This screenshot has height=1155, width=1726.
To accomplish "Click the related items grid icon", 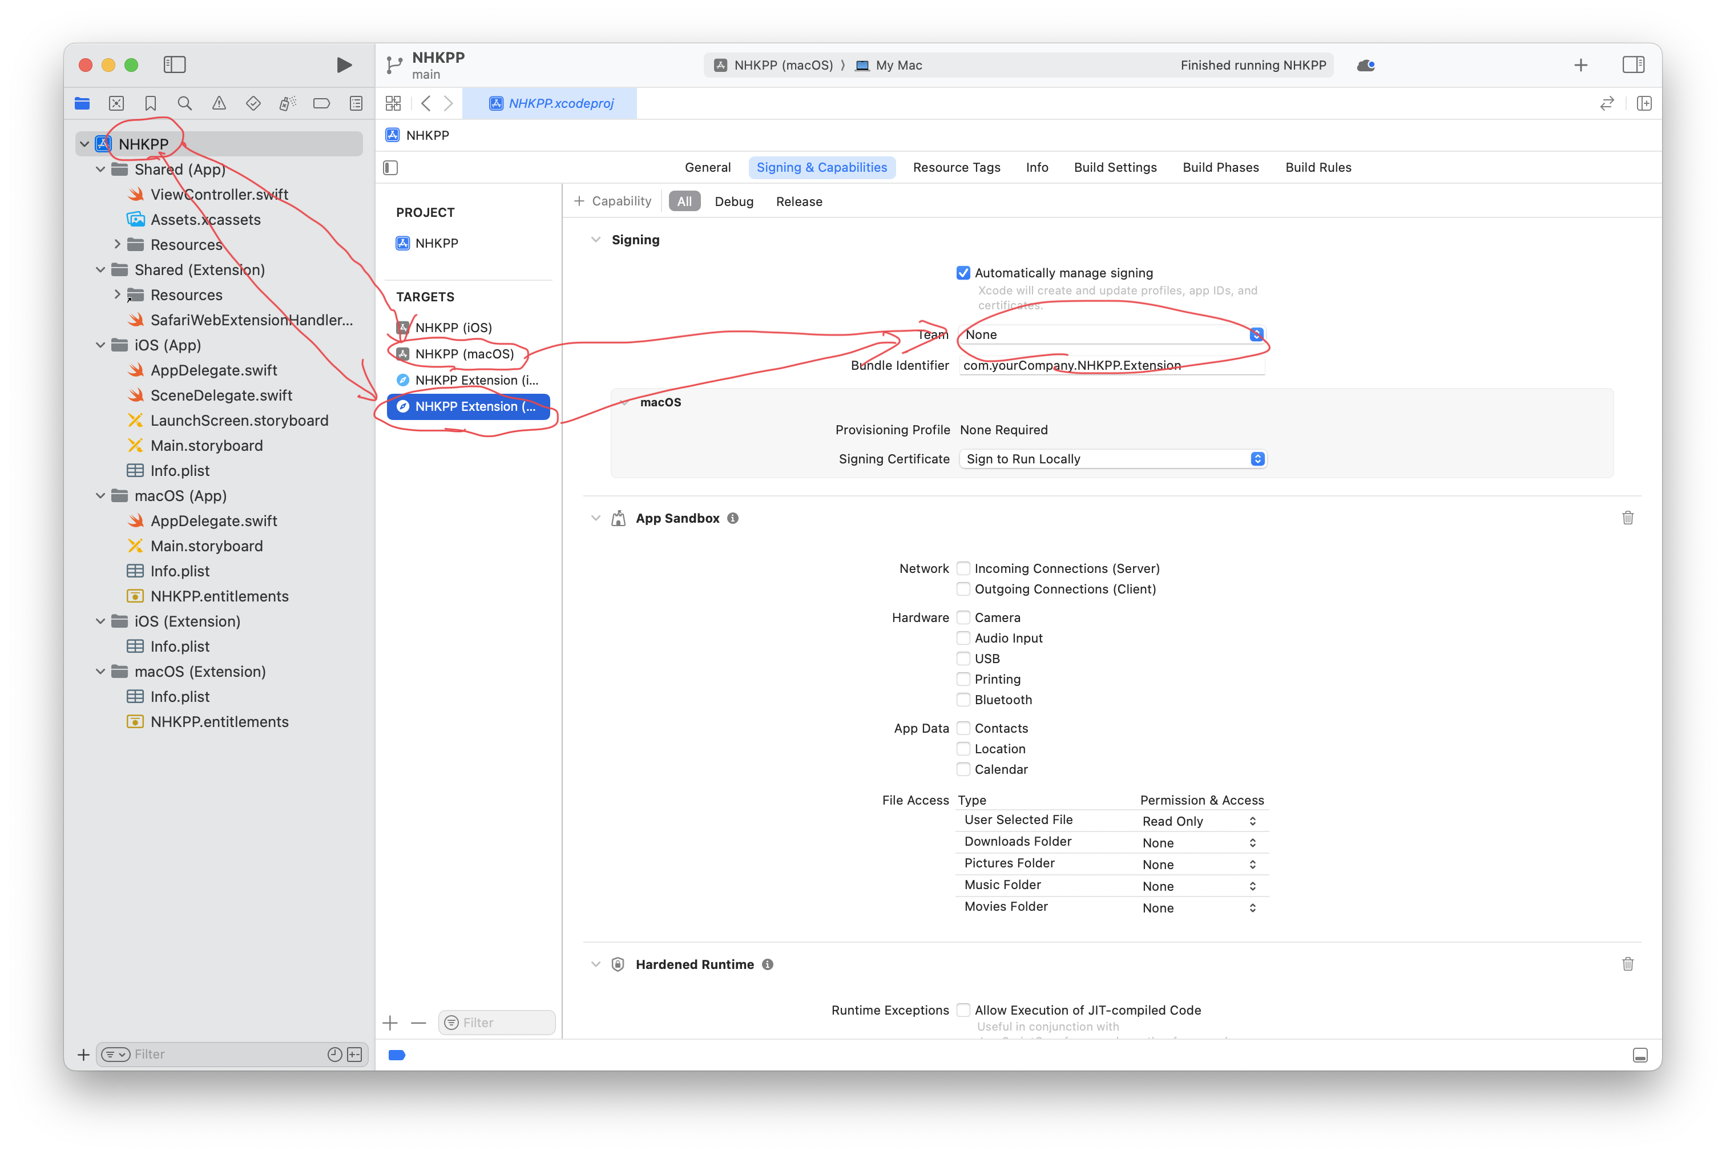I will click(x=393, y=103).
